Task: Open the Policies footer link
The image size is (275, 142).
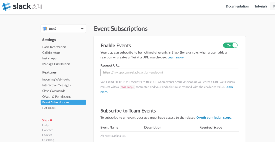Action: tap(47, 135)
